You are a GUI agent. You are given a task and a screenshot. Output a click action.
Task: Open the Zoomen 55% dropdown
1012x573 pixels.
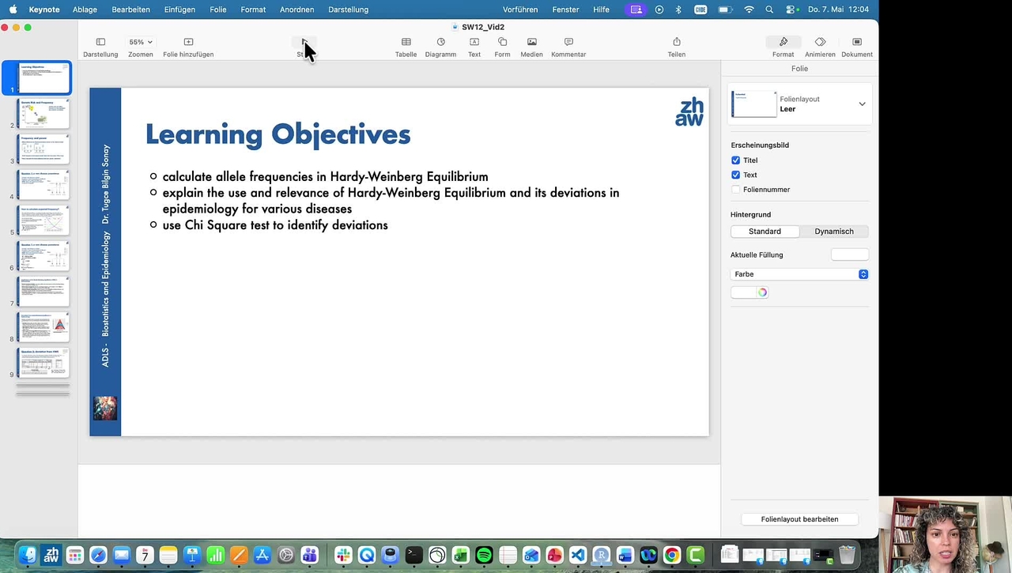pyautogui.click(x=141, y=43)
